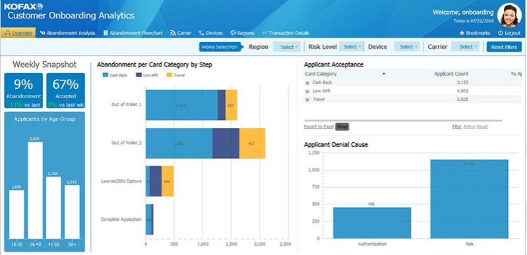Open Transaction Details tab
The width and height of the screenshot is (527, 255).
pos(286,33)
